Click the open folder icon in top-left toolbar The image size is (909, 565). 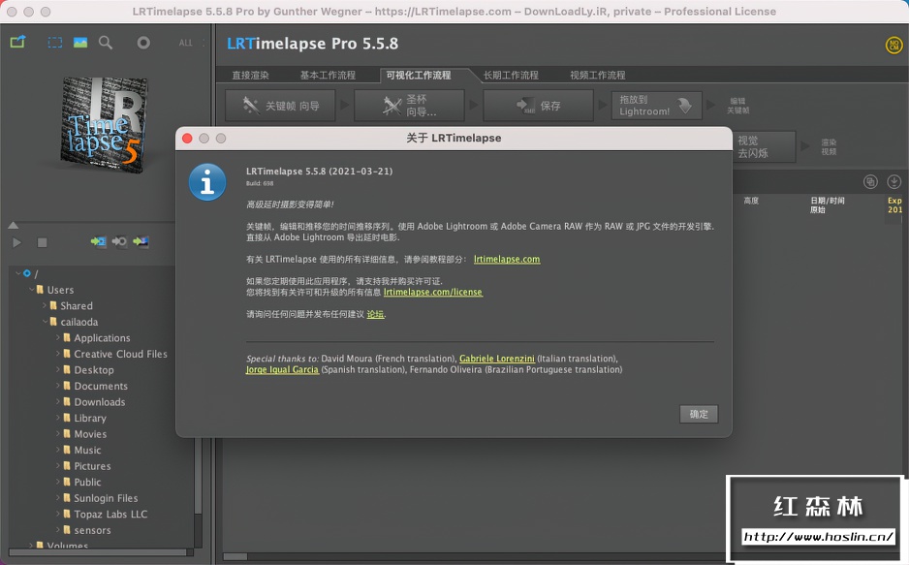point(18,42)
